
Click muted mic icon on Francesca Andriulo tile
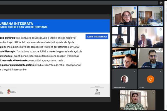pyautogui.click(x=135, y=71)
